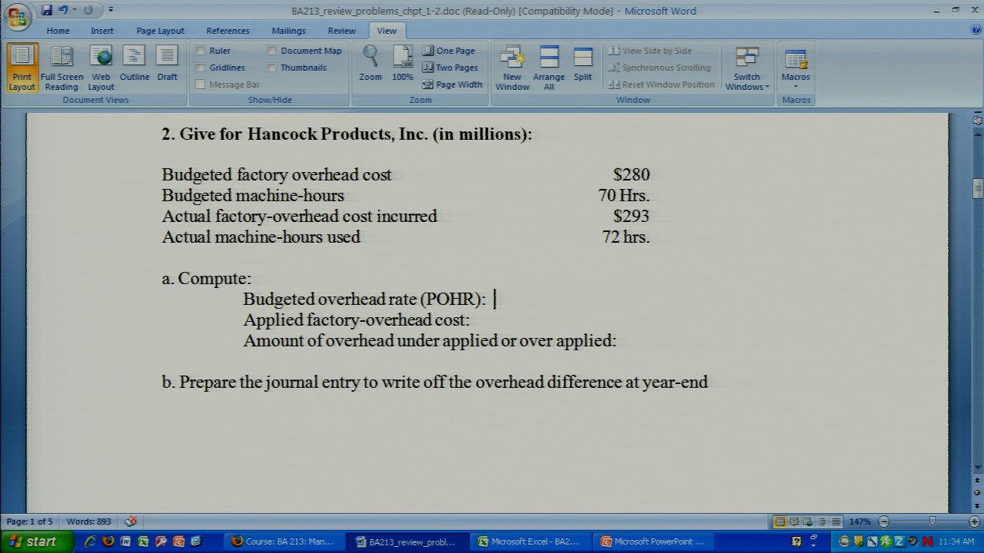Switch to Print Layout view
Viewport: 984px width, 553px height.
[x=22, y=68]
